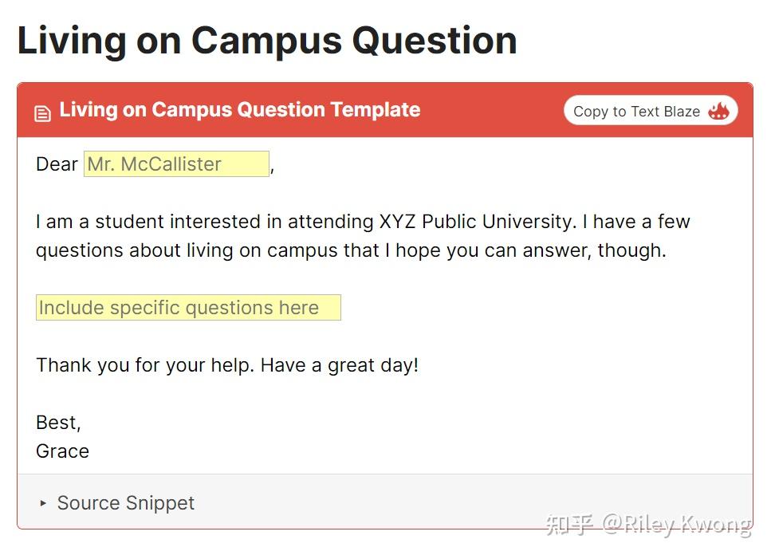The image size is (771, 559).
Task: Click the document icon in template header
Action: [x=42, y=113]
